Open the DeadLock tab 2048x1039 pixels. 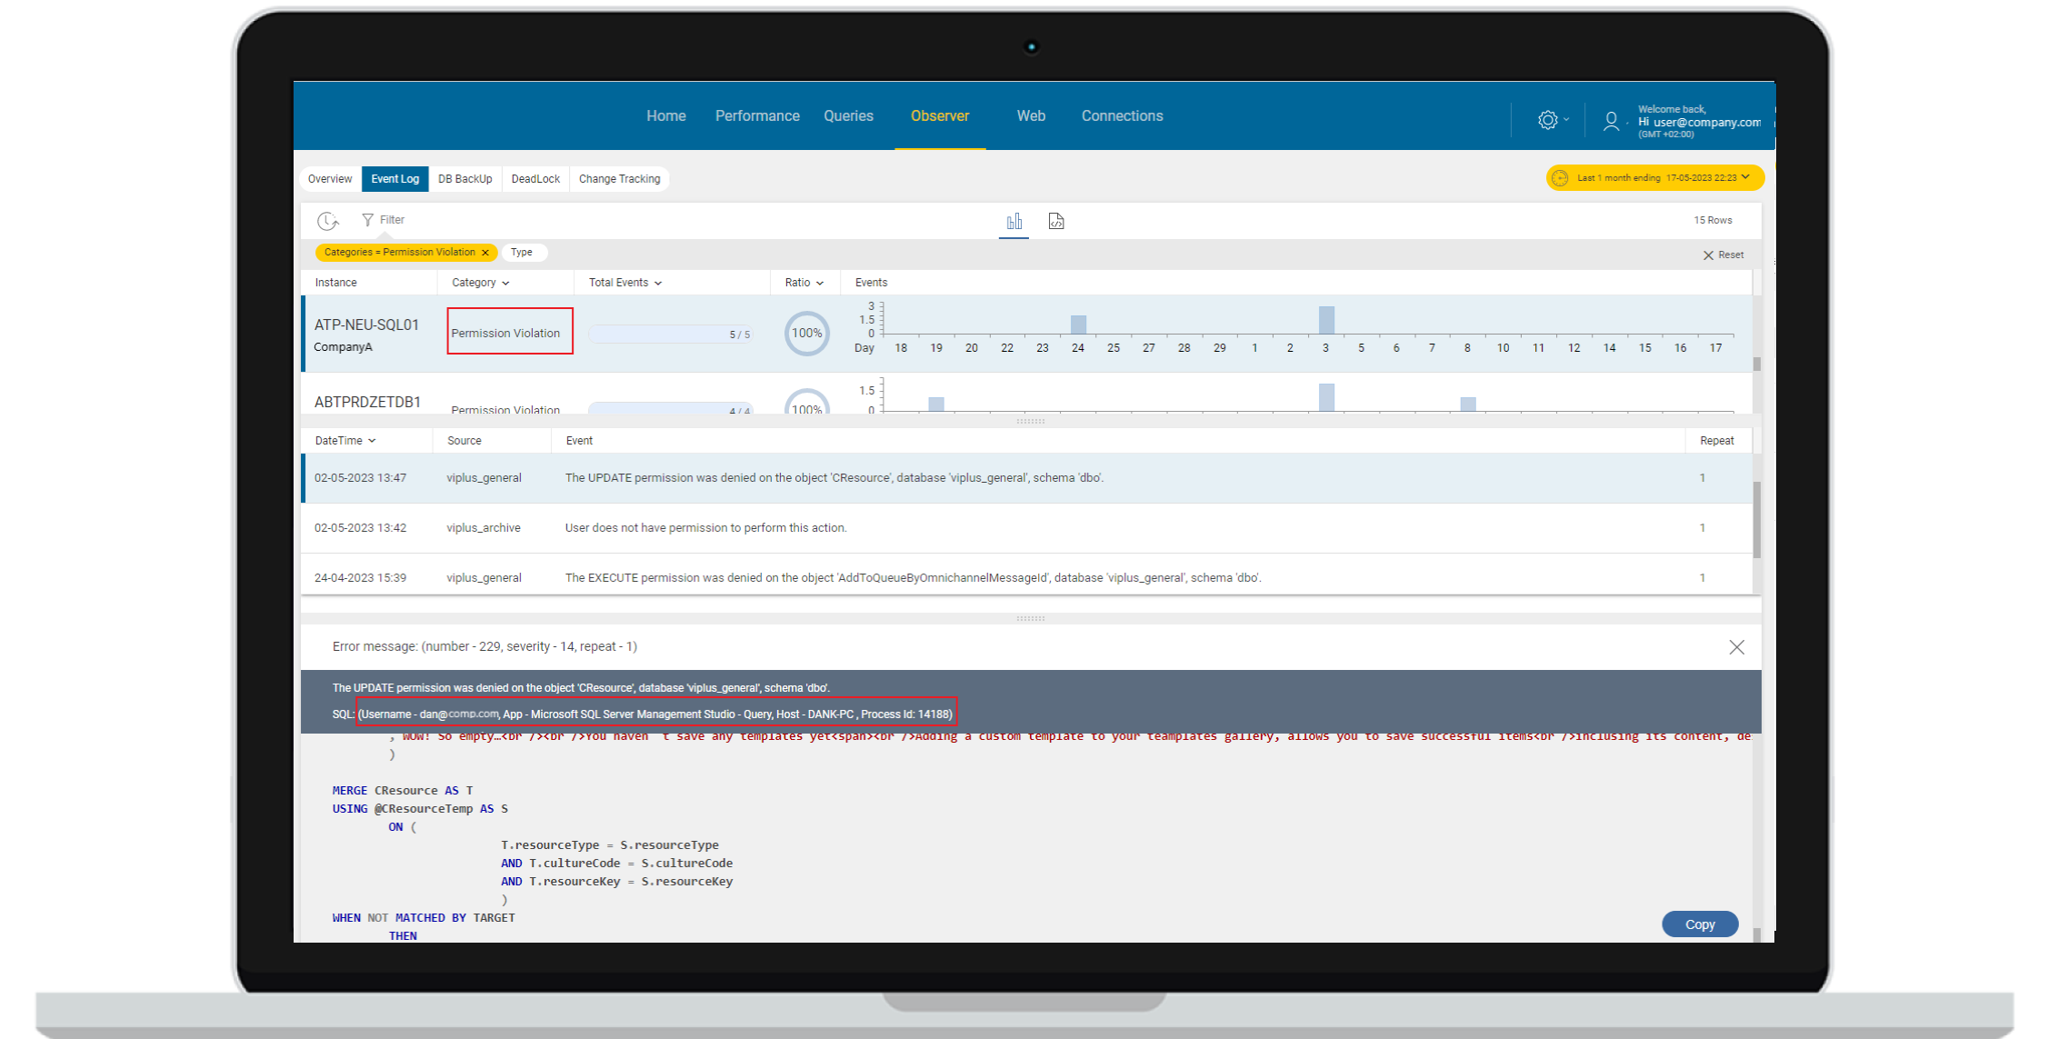pyautogui.click(x=535, y=179)
